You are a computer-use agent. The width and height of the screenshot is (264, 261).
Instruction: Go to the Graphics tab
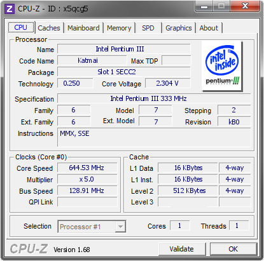(179, 28)
